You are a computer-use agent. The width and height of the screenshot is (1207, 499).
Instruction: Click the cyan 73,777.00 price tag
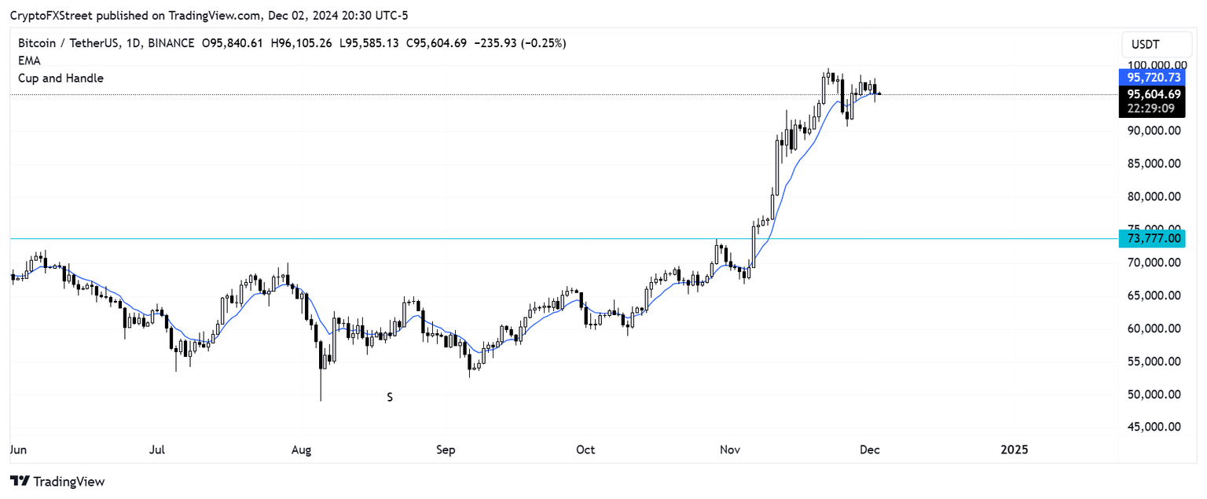pyautogui.click(x=1153, y=238)
